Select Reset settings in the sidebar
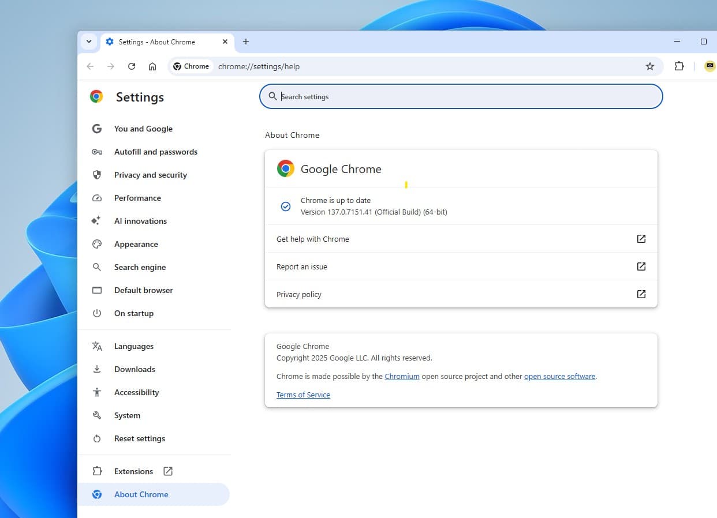The image size is (717, 518). click(x=140, y=438)
